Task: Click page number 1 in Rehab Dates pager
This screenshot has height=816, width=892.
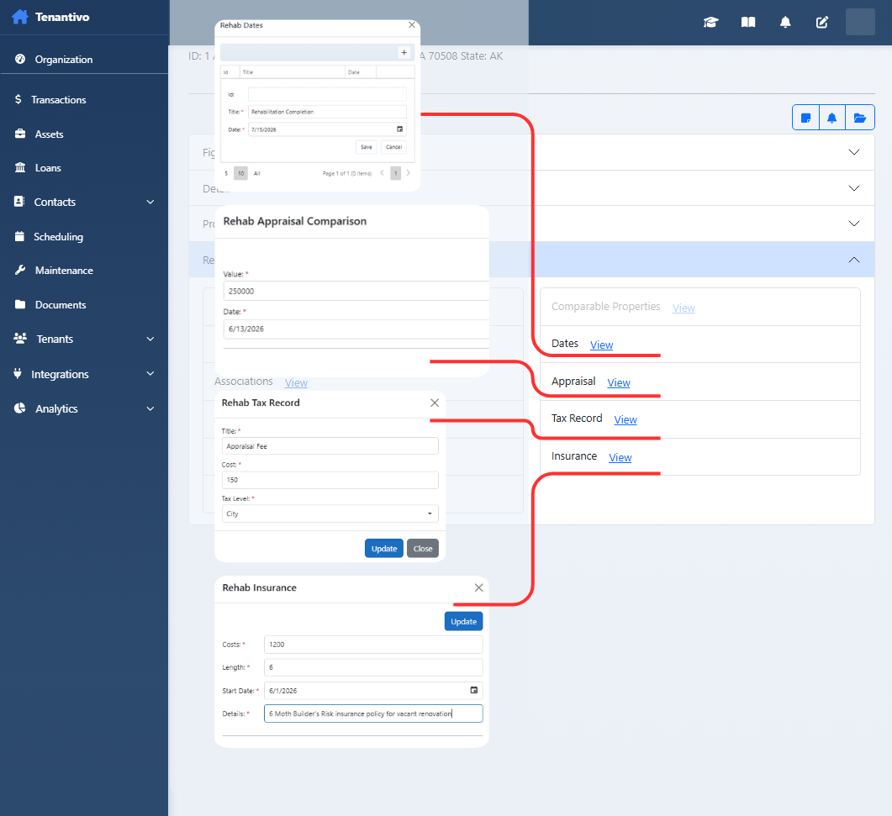Action: [x=395, y=173]
